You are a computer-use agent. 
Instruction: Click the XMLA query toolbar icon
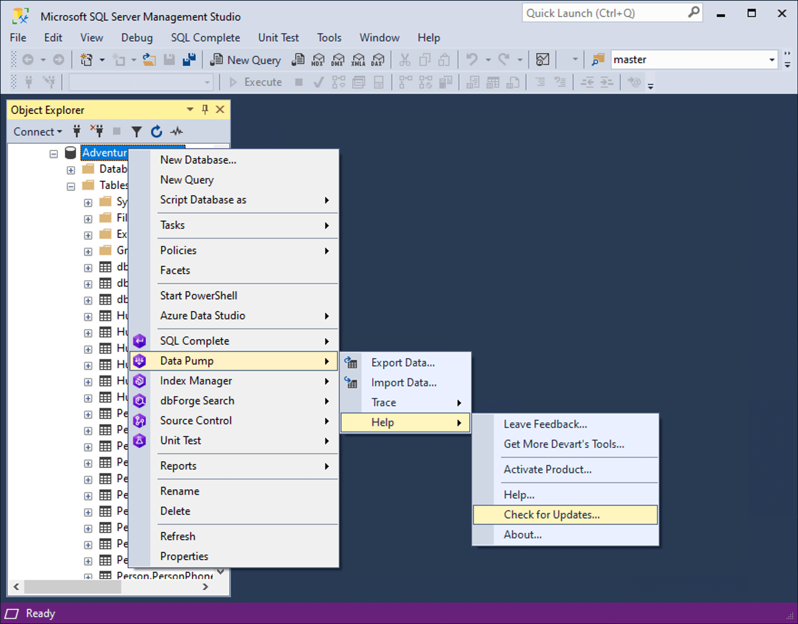[x=358, y=60]
